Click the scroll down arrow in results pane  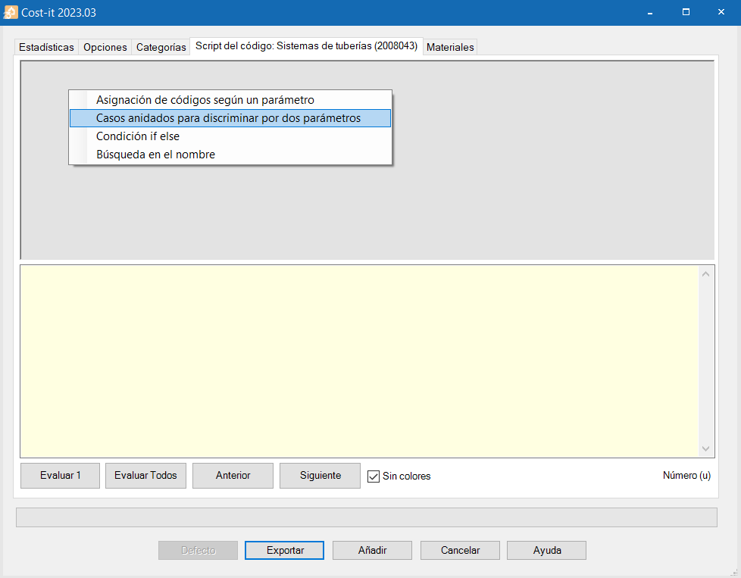click(706, 449)
